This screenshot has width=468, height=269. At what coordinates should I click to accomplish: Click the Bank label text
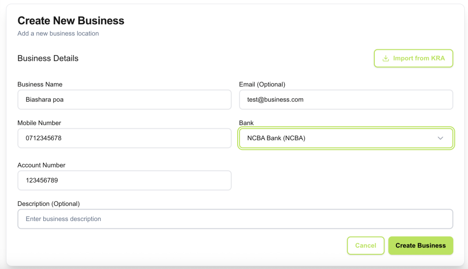246,123
